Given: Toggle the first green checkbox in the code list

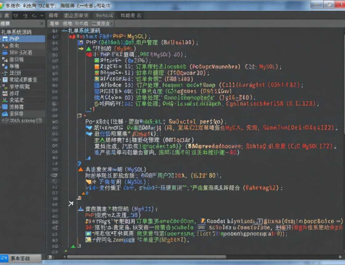Looking at the screenshot, I should click(96, 60).
